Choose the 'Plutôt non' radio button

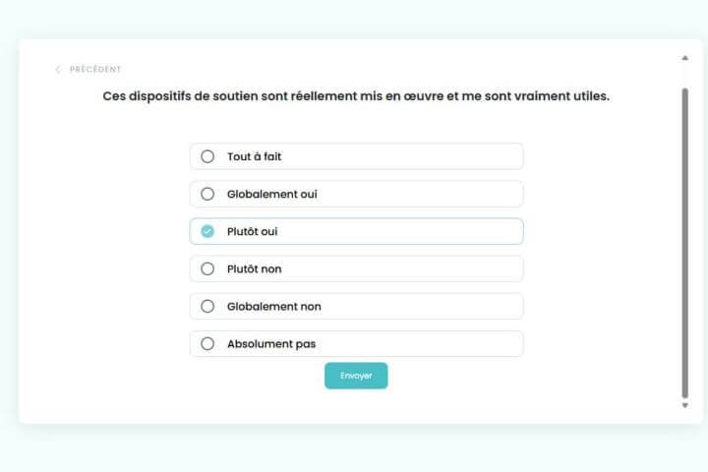pyautogui.click(x=207, y=268)
